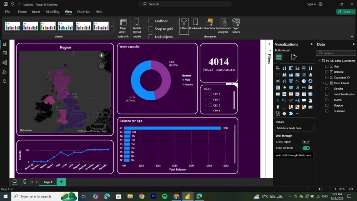Open Table view in left sidebar
Viewport: 357px width, 201px height.
pyautogui.click(x=5, y=53)
